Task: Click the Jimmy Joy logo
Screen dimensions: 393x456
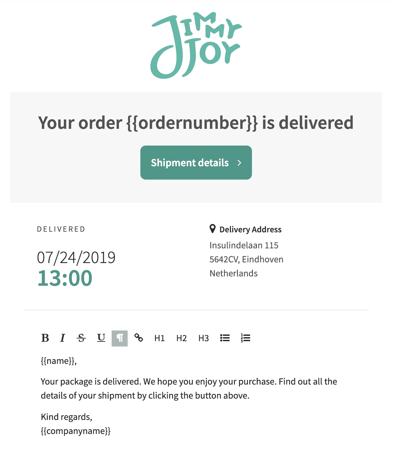Action: pos(196,45)
